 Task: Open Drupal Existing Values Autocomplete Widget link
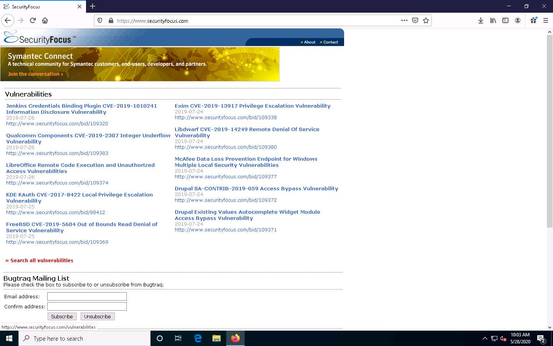pos(247,215)
